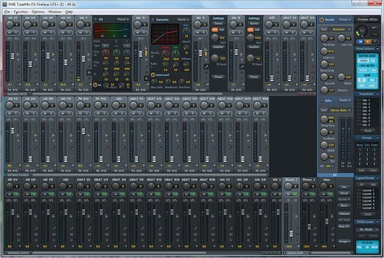Viewport: 384px width, 258px height.
Task: Select Submix routing mode in View Options
Action: coord(364,61)
